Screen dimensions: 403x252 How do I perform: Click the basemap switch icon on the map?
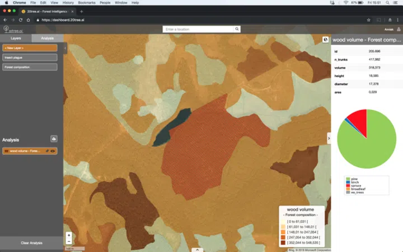[325, 40]
